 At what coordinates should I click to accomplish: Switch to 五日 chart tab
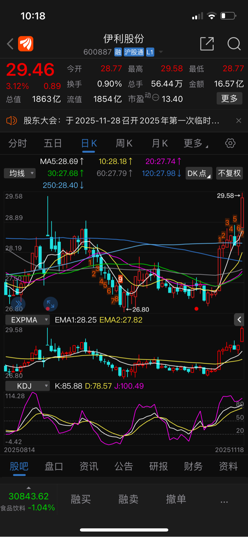click(53, 143)
